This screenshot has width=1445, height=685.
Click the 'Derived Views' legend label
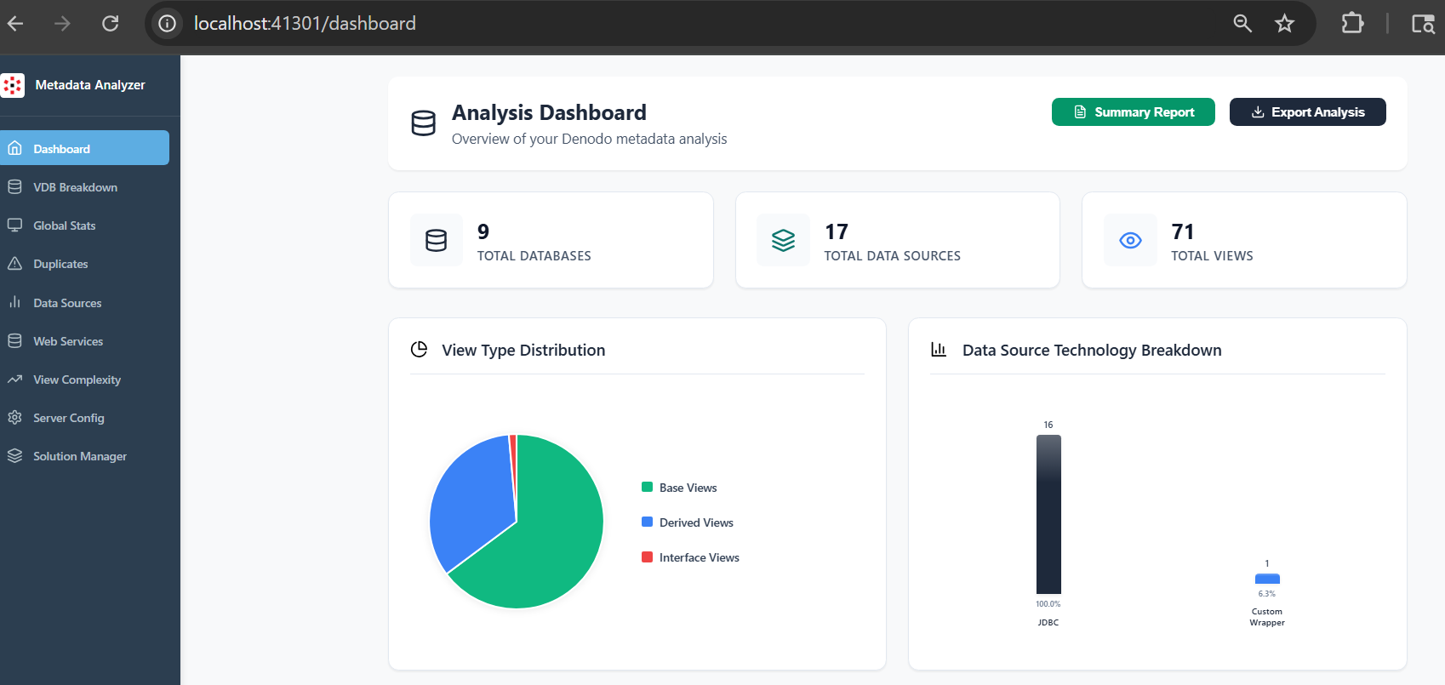(x=696, y=522)
